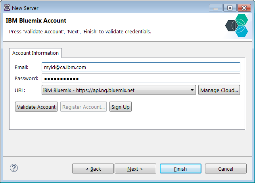The image size is (255, 183).
Task: Click the Sign Up button
Action: (x=121, y=107)
